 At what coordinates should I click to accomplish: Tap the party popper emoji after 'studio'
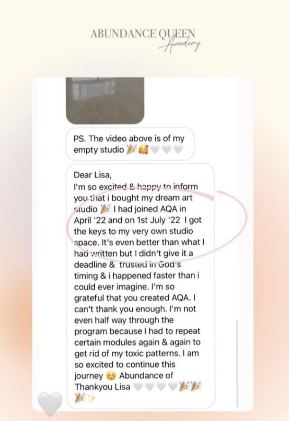(105, 209)
